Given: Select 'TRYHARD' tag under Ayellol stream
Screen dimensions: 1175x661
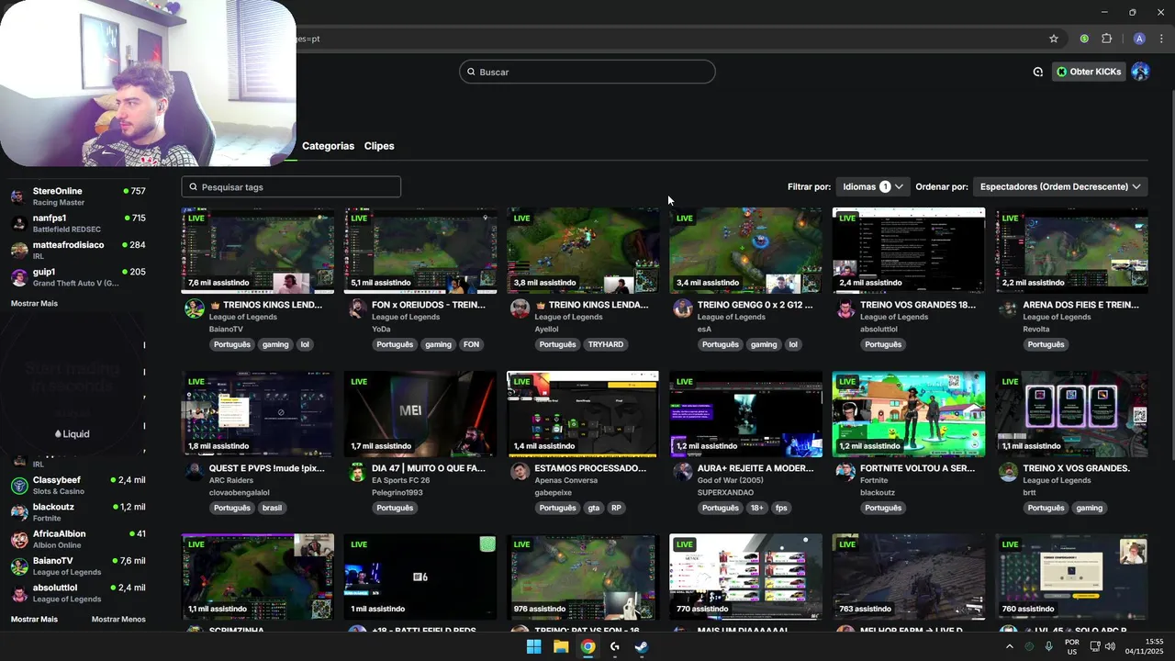Looking at the screenshot, I should [x=606, y=344].
